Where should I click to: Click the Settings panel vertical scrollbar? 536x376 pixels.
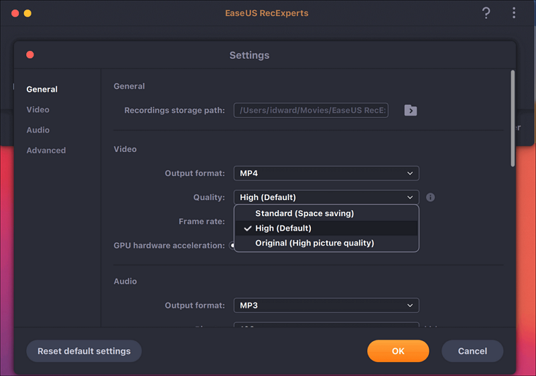pos(513,118)
